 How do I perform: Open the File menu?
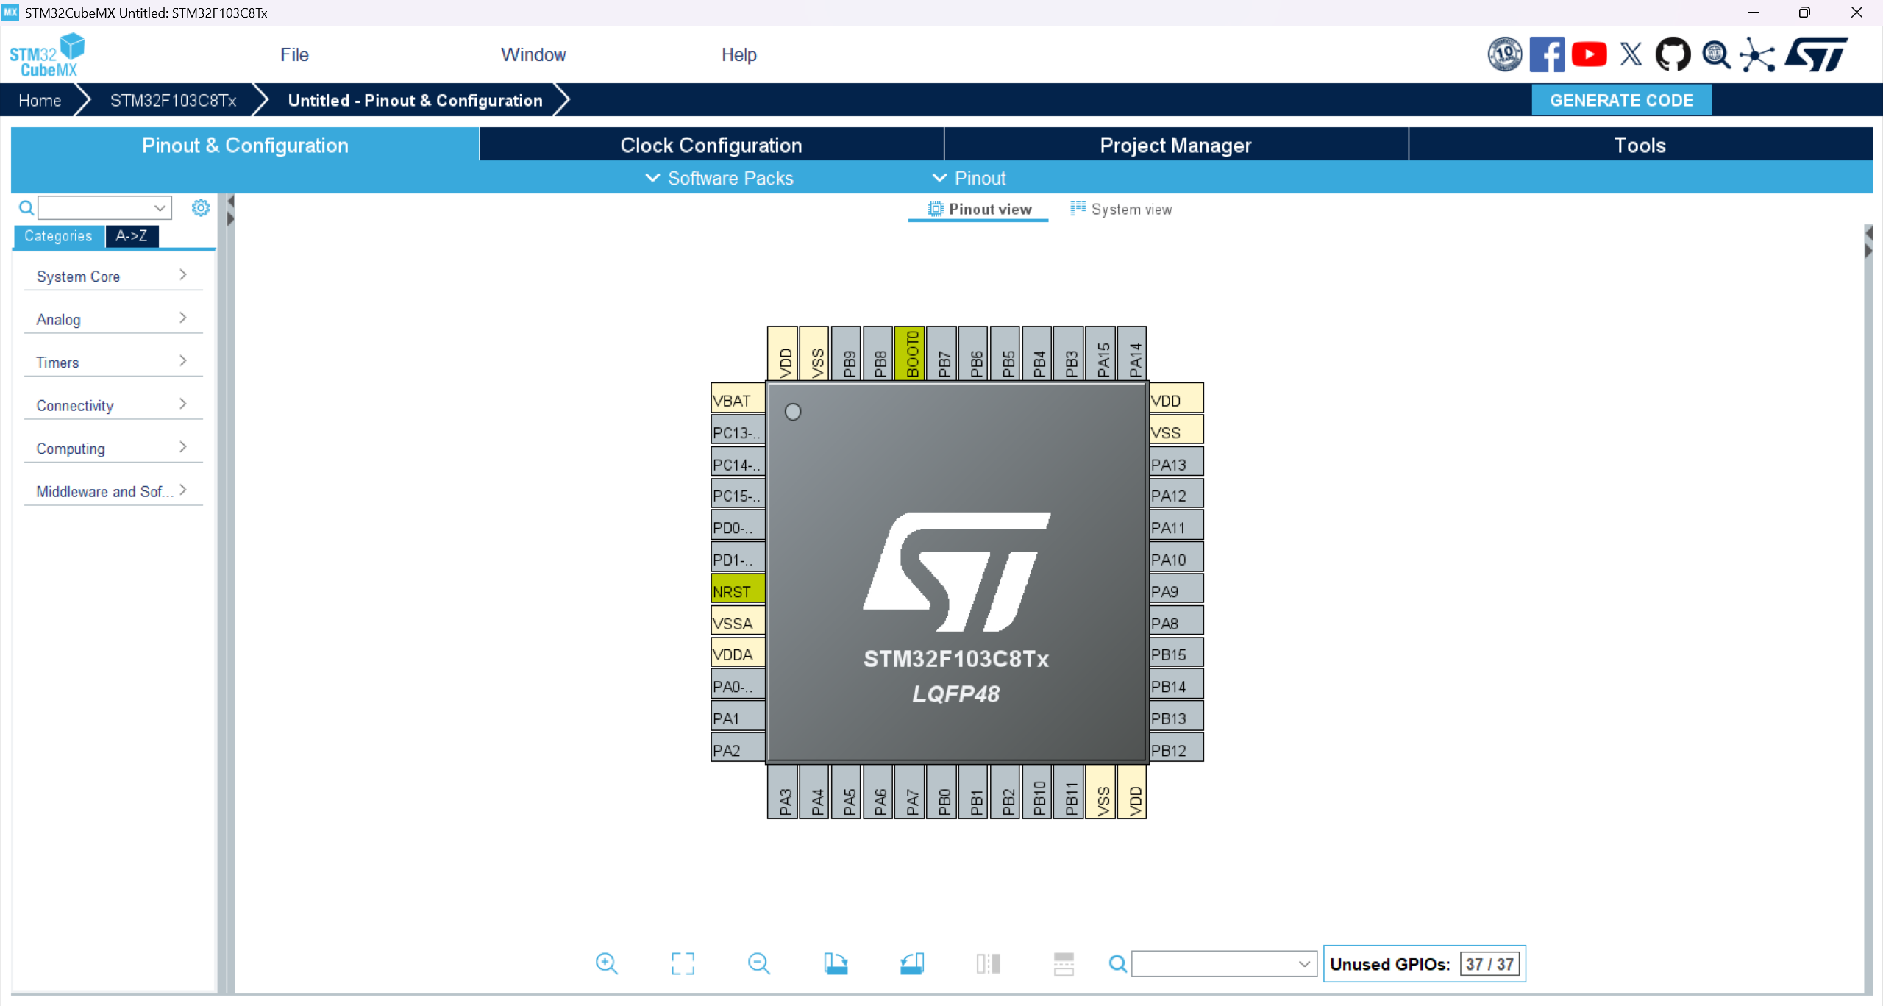click(x=294, y=54)
